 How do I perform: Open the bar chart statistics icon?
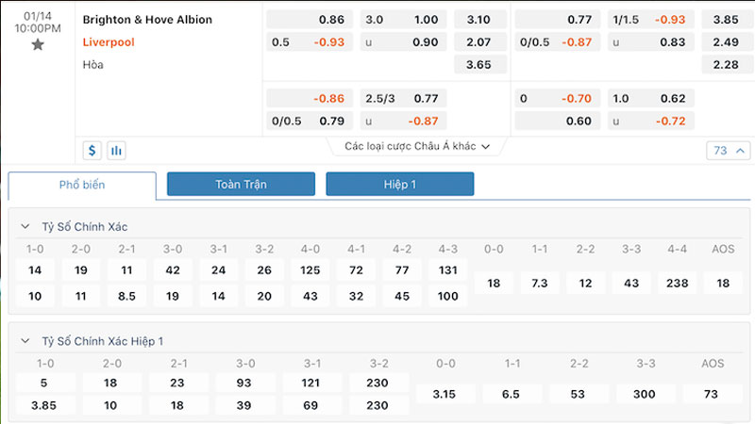pos(117,150)
